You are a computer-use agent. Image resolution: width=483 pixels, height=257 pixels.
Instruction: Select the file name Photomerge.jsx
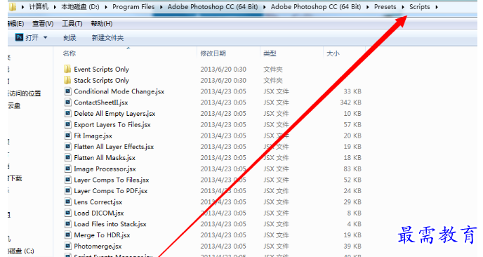pos(98,246)
